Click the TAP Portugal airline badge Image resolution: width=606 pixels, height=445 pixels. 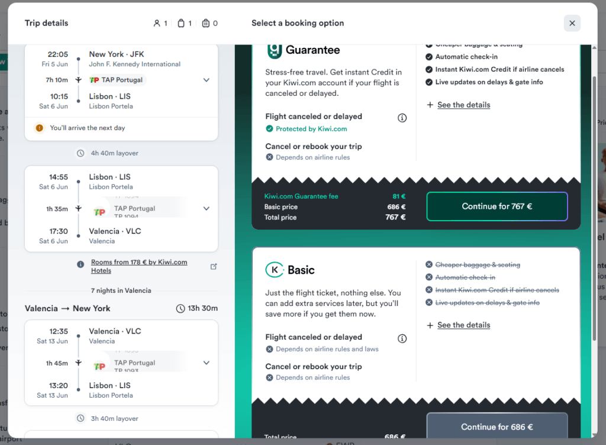pos(116,80)
